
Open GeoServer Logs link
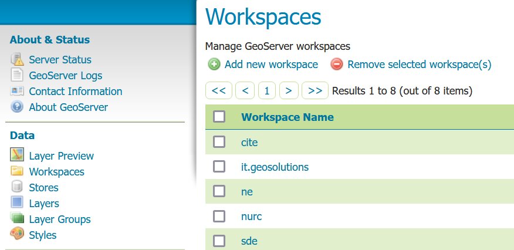[x=66, y=76]
